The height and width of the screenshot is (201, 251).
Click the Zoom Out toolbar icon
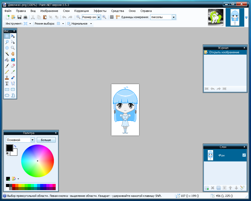pos(78,17)
